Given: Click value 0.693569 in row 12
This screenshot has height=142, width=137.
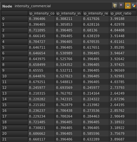Looking at the screenshot, I should (x=64, y=88).
